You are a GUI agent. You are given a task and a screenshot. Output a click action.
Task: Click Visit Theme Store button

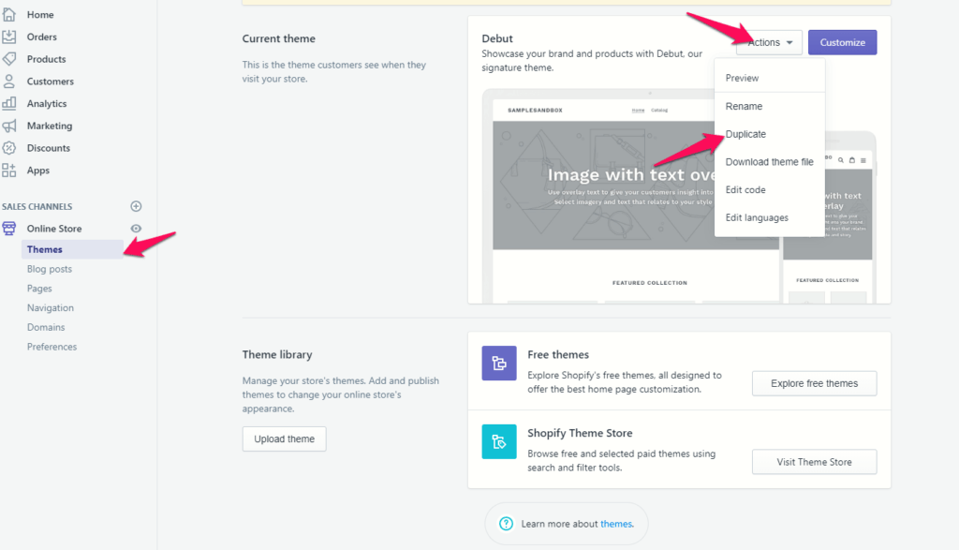tap(814, 462)
